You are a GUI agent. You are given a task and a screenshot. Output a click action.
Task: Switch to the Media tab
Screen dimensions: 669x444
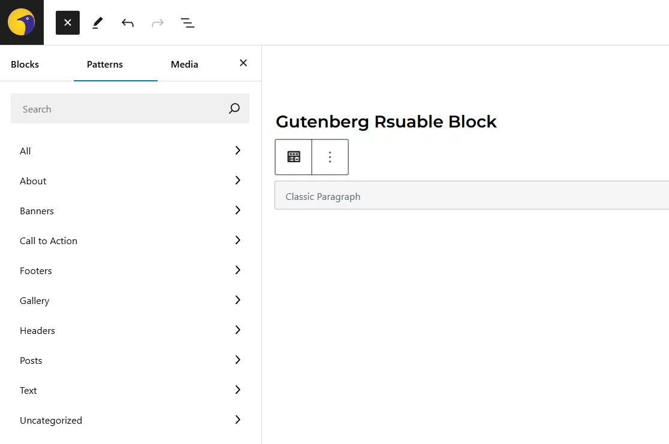coord(184,64)
